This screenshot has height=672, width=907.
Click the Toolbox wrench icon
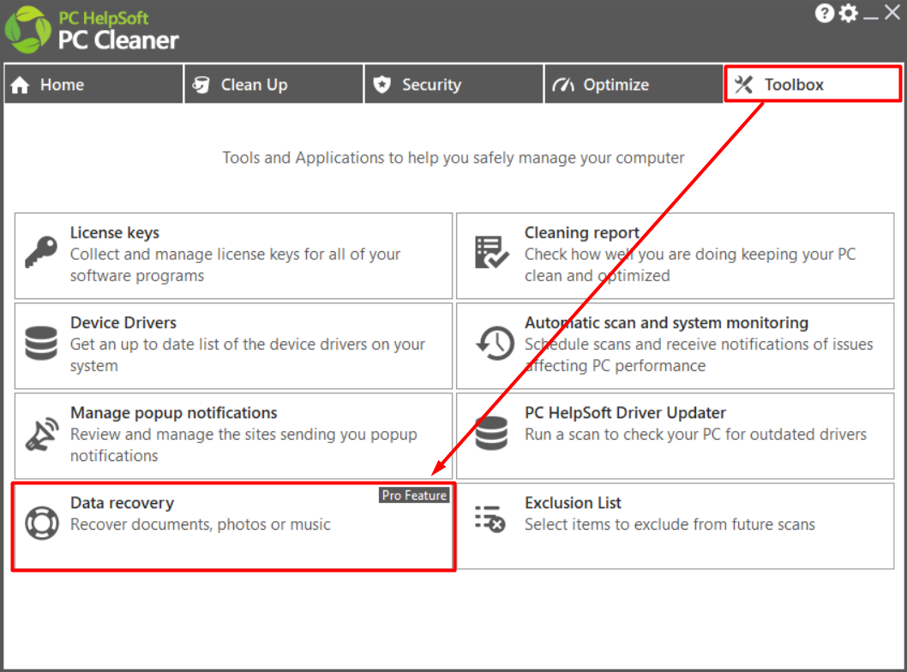pos(743,85)
